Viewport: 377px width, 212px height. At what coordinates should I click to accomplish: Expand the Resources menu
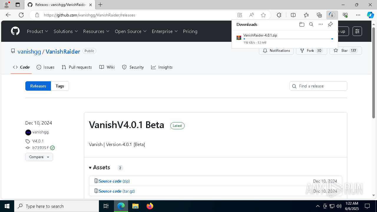point(96,31)
